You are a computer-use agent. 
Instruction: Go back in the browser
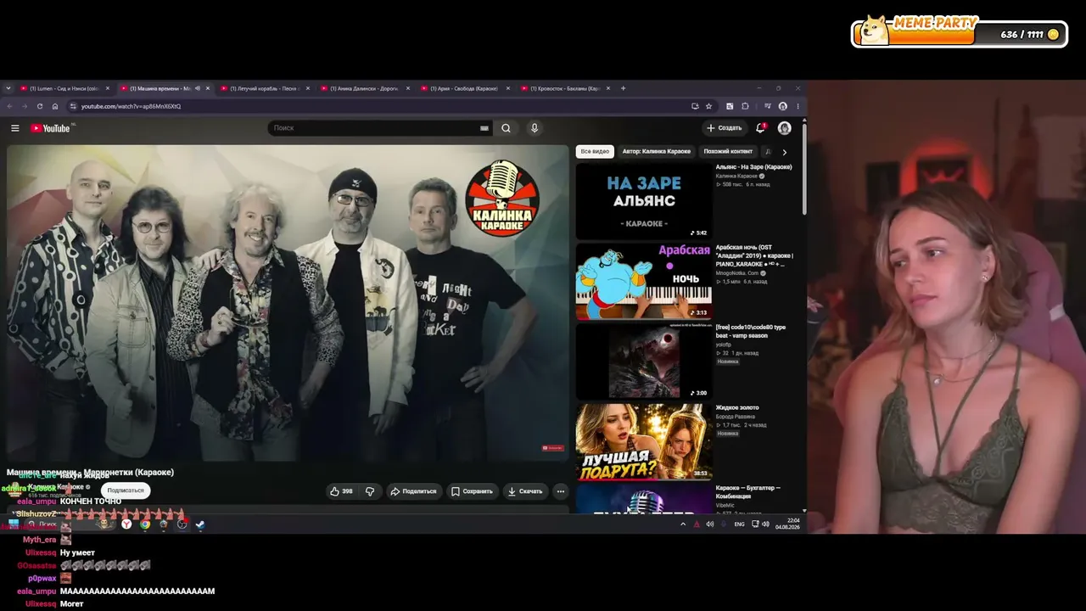[10, 106]
